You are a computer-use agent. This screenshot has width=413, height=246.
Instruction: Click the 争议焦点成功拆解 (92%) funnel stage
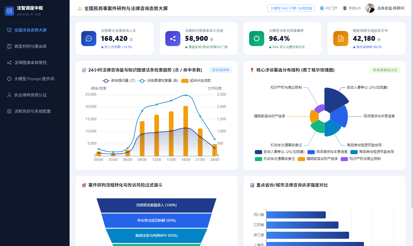click(157, 221)
